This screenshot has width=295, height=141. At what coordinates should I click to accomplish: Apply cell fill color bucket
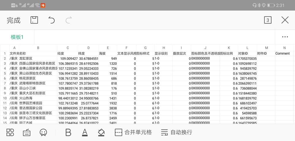pos(101,132)
